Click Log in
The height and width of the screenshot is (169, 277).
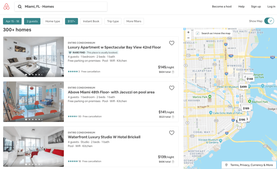[271, 6]
